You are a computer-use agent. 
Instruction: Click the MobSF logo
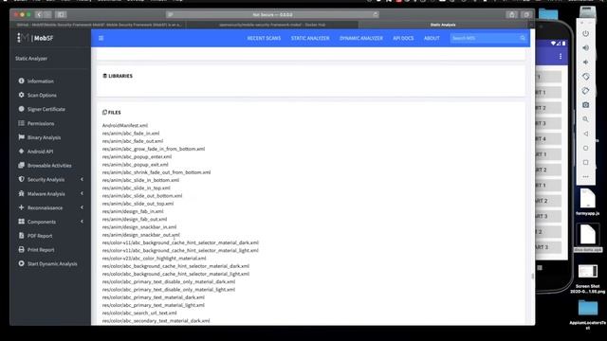coord(35,38)
